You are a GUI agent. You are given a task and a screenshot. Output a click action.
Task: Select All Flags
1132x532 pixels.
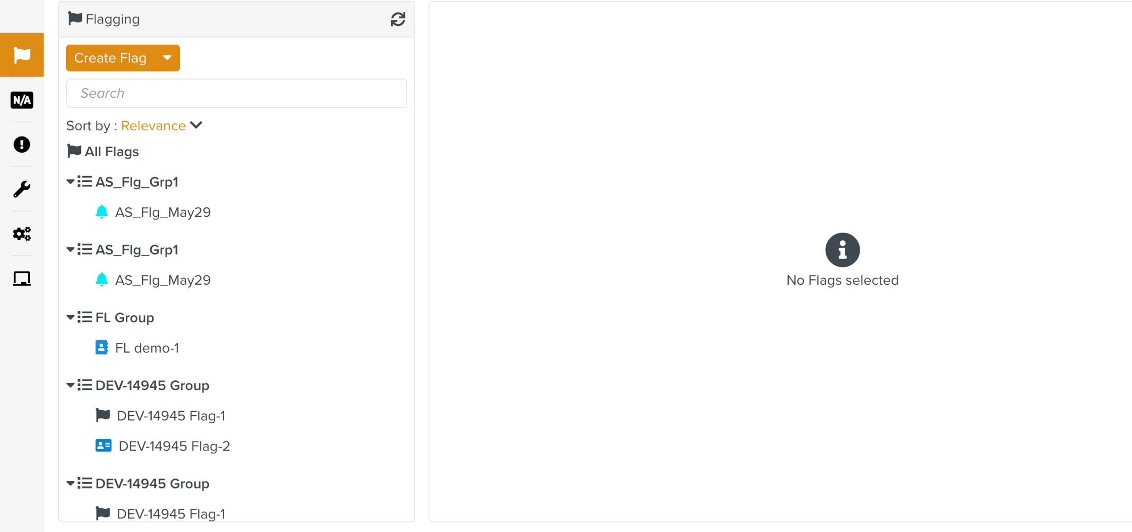(x=111, y=151)
